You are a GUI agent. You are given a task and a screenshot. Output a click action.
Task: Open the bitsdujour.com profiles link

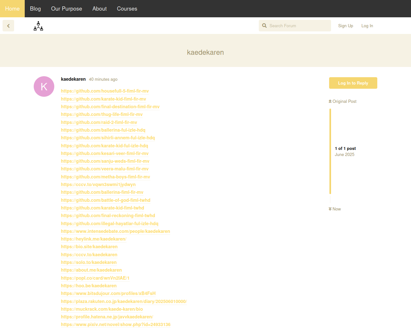(108, 293)
